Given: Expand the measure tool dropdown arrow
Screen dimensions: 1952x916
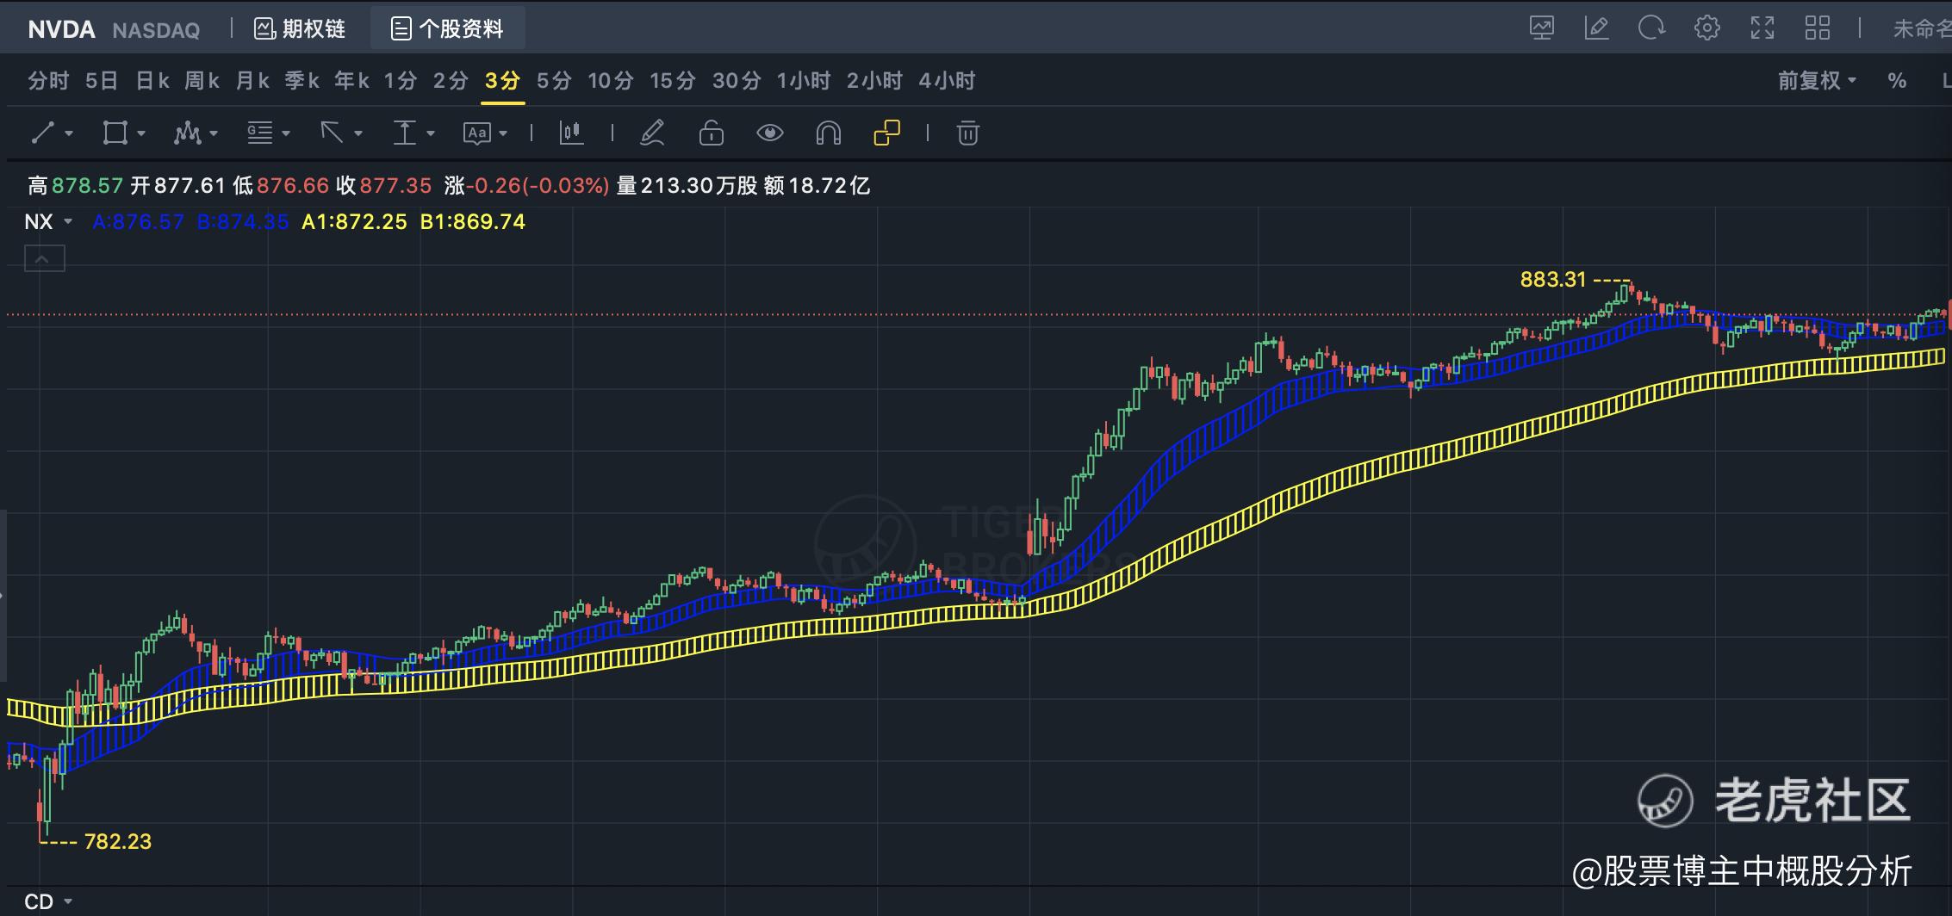Looking at the screenshot, I should (x=431, y=133).
